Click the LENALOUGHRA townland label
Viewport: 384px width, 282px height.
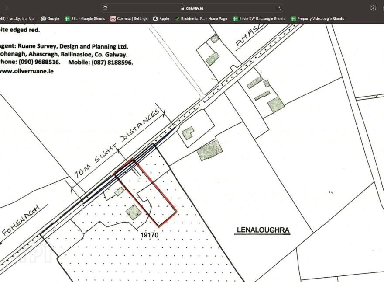click(263, 230)
